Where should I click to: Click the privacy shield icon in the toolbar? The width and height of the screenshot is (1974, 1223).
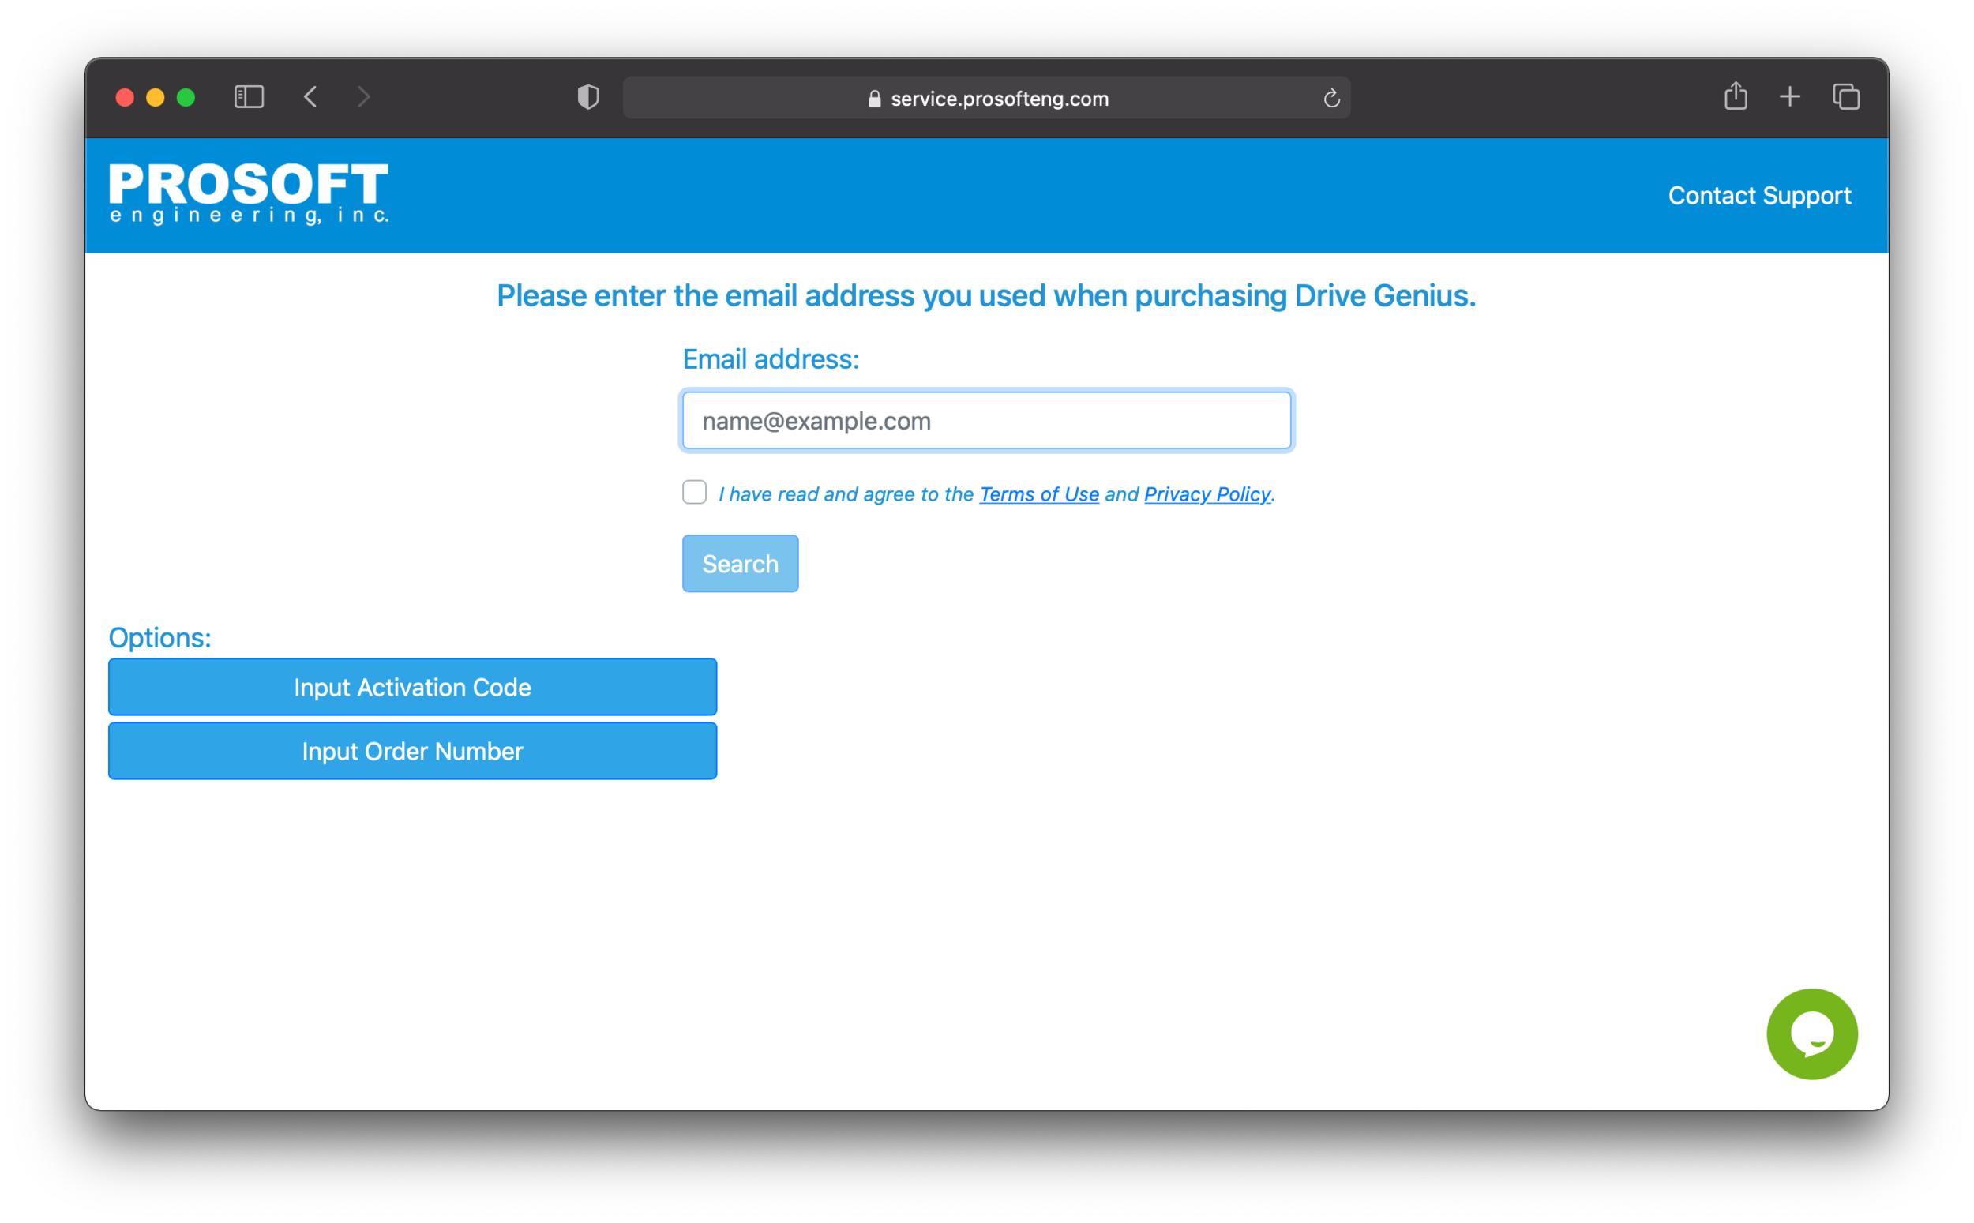[x=588, y=97]
